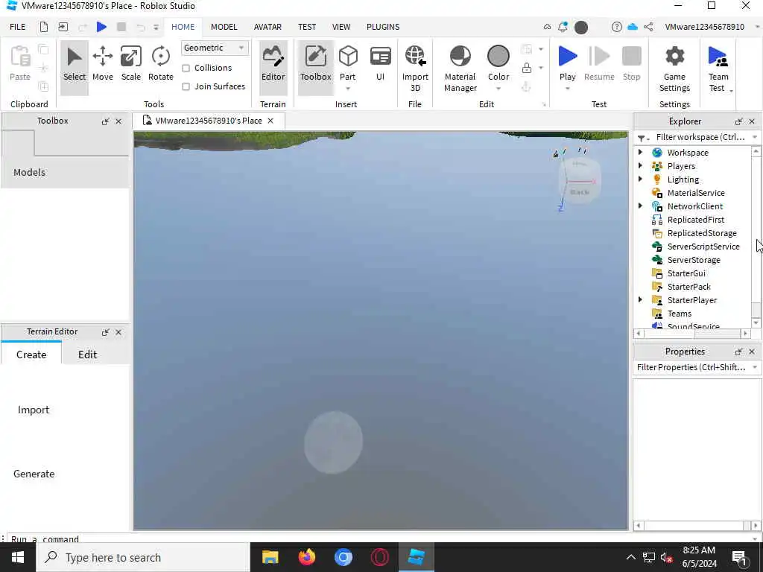Expand the Players tree node
Image resolution: width=763 pixels, height=572 pixels.
pos(640,166)
